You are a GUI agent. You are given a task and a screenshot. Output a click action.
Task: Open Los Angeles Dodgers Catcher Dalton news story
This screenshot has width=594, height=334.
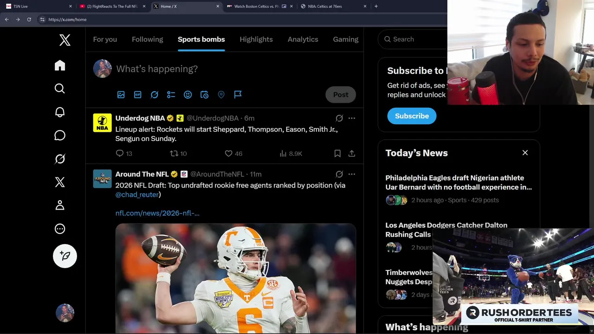pos(446,230)
